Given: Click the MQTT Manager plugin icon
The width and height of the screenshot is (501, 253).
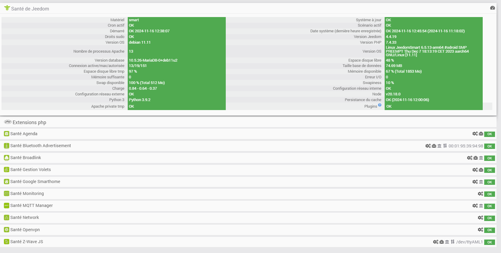Looking at the screenshot, I should pyautogui.click(x=7, y=205).
